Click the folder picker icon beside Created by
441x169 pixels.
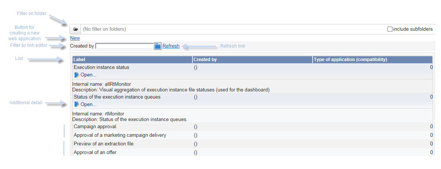click(158, 46)
